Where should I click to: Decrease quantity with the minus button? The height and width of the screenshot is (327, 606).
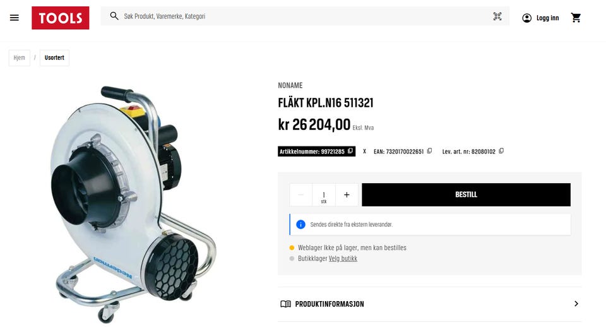point(301,195)
